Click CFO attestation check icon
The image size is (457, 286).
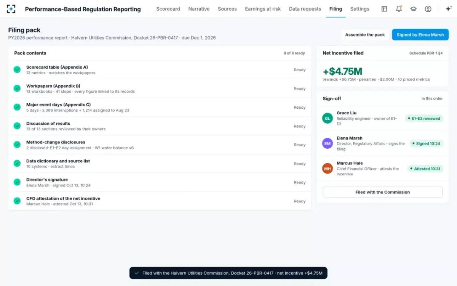[x=17, y=201]
